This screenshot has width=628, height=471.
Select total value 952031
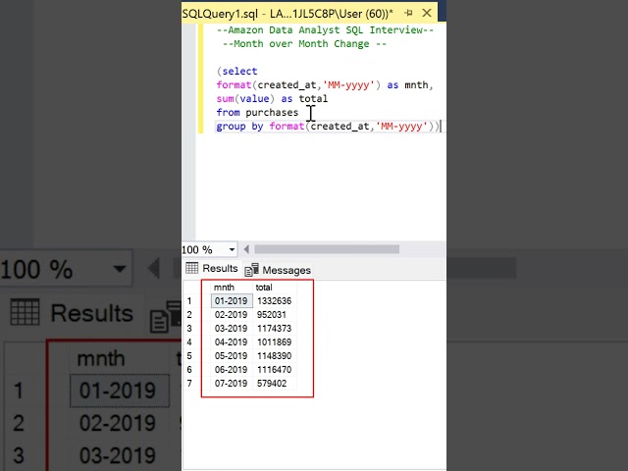[275, 315]
